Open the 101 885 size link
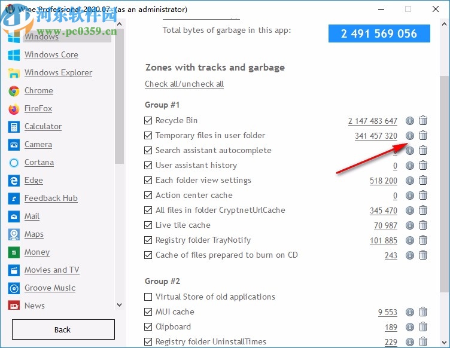The width and height of the screenshot is (450, 348). 384,240
